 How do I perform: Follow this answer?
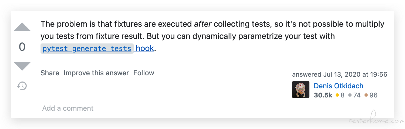[x=144, y=73]
